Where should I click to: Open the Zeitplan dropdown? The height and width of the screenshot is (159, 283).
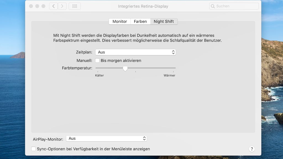(x=135, y=52)
